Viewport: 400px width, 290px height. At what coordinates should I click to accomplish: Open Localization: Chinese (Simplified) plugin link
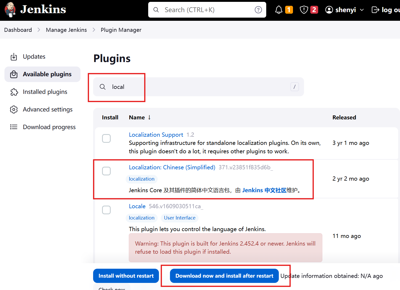click(172, 167)
